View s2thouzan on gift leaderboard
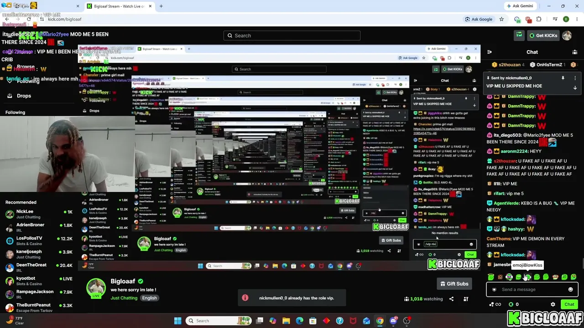The width and height of the screenshot is (584, 328). (x=509, y=65)
